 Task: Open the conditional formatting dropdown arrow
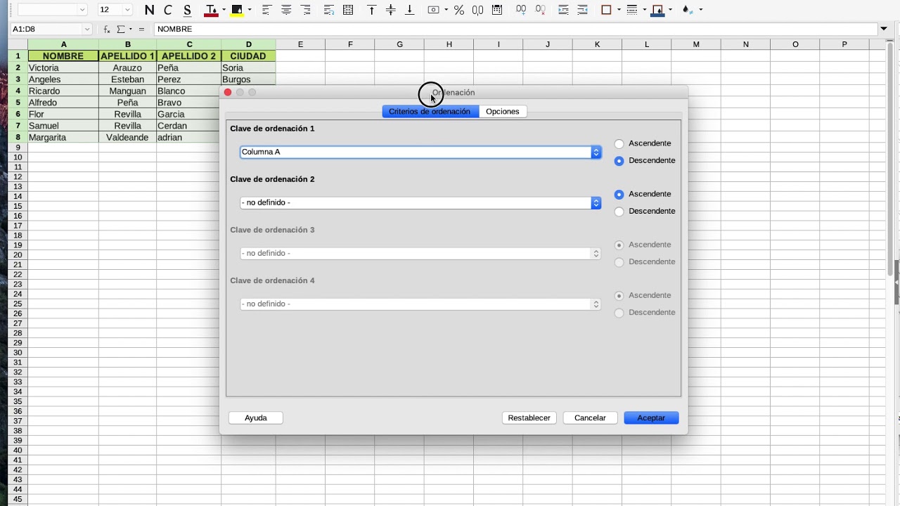click(x=701, y=10)
